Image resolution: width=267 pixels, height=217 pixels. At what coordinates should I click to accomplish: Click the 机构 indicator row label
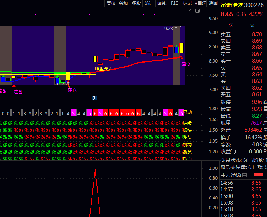pos(187,145)
